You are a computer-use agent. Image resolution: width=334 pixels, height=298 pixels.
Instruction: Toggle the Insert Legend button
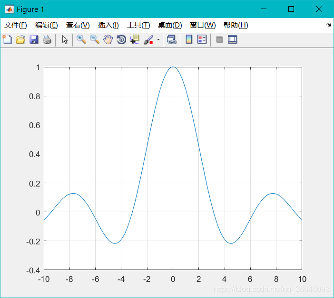202,40
